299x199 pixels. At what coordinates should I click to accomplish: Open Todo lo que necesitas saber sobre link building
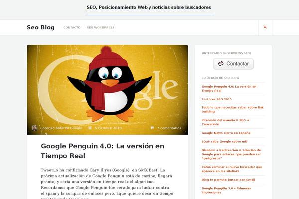(232, 109)
